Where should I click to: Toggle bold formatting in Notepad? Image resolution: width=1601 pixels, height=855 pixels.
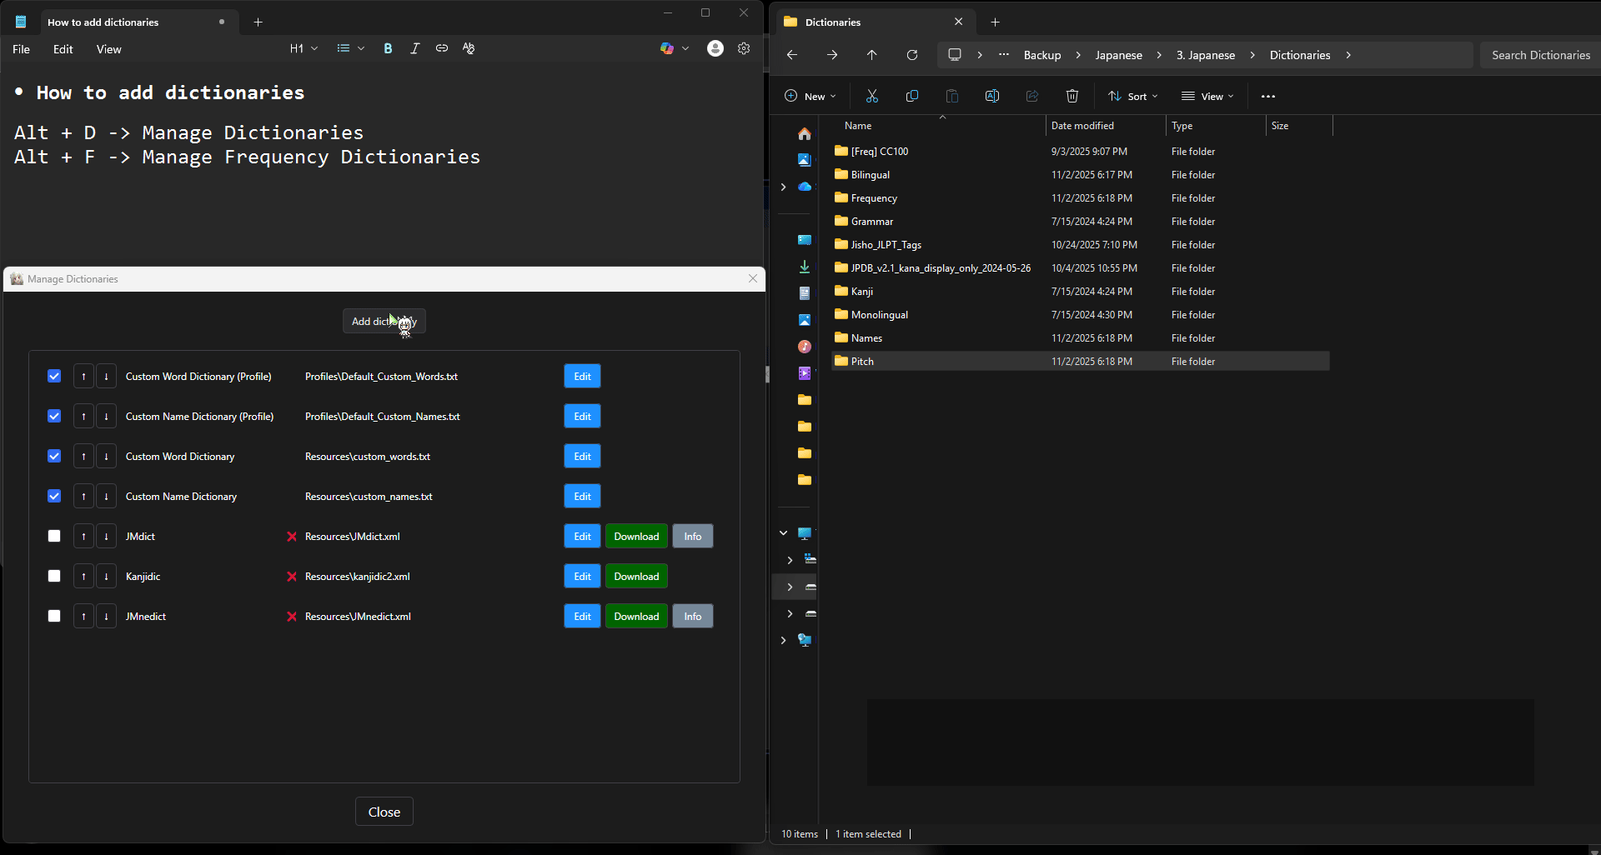(x=388, y=48)
